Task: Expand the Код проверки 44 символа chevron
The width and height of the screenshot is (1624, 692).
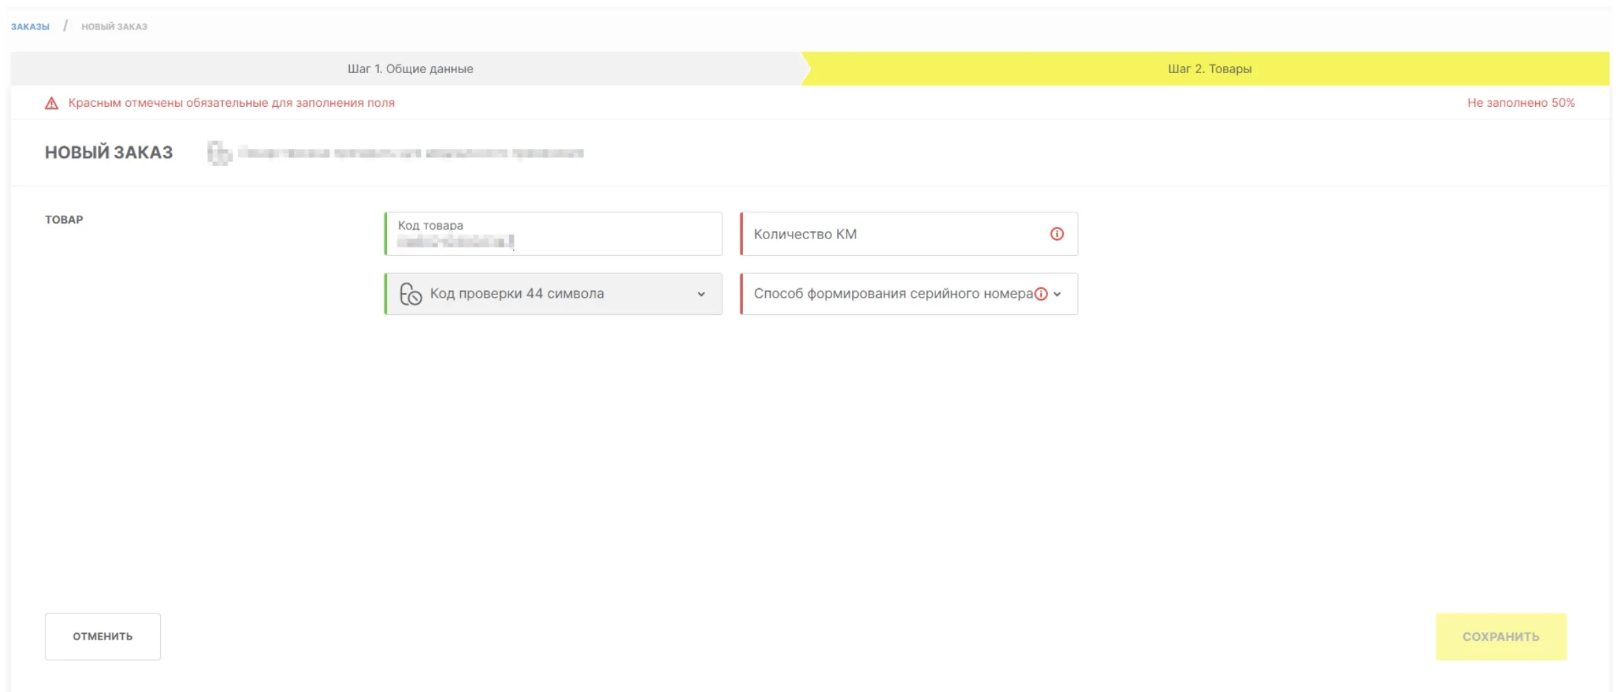Action: point(701,294)
